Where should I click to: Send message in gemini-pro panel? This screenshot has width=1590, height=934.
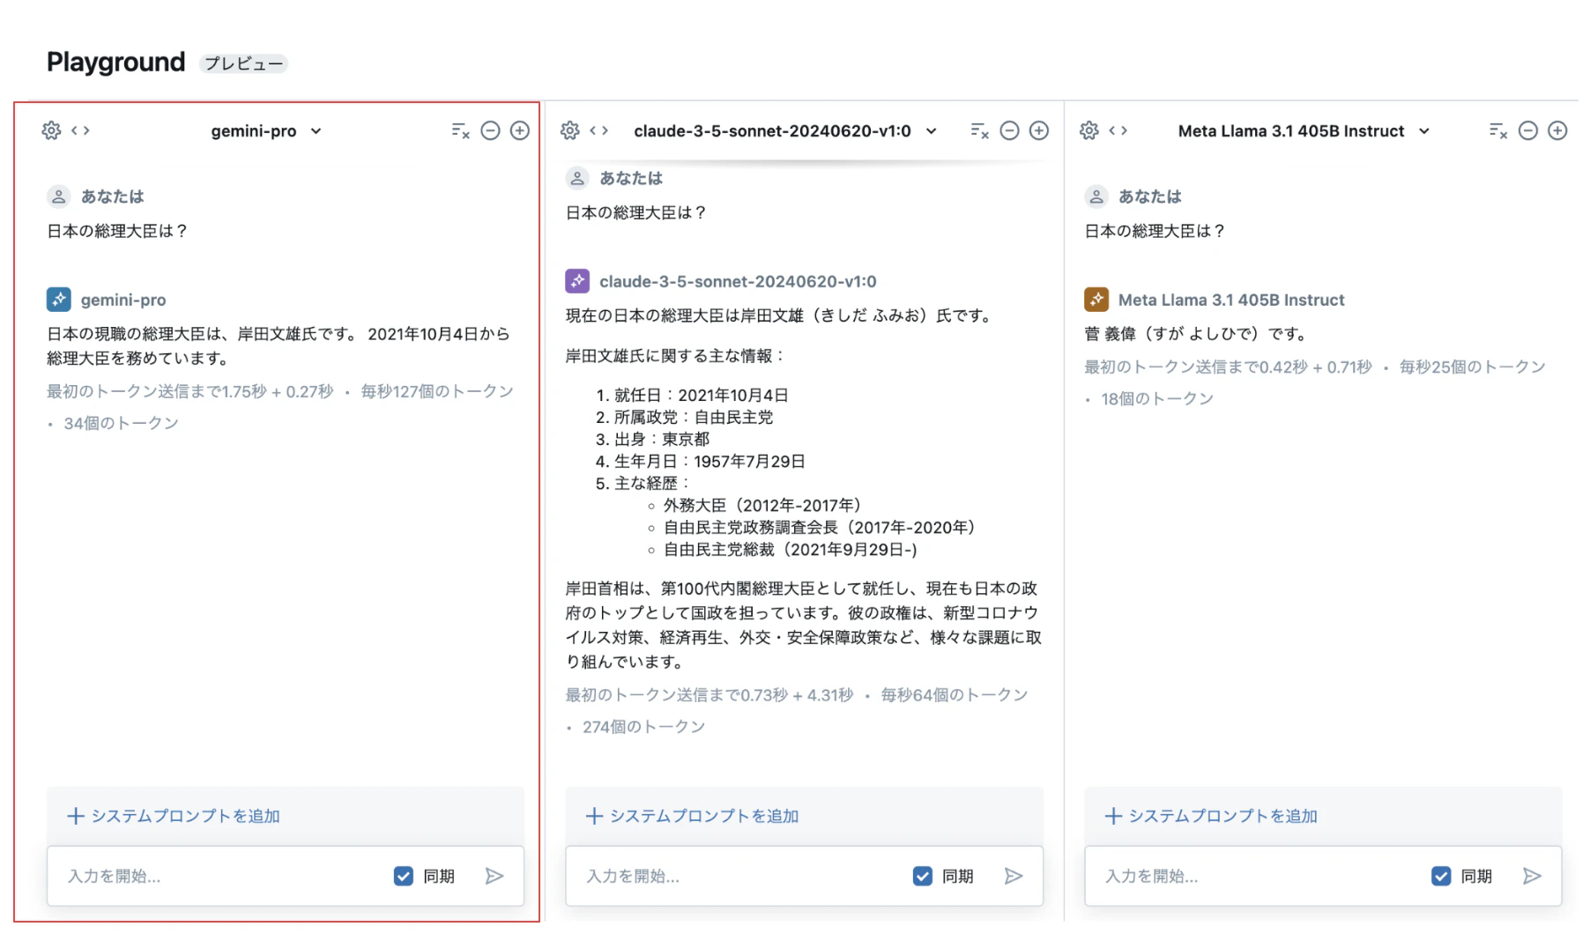tap(494, 876)
